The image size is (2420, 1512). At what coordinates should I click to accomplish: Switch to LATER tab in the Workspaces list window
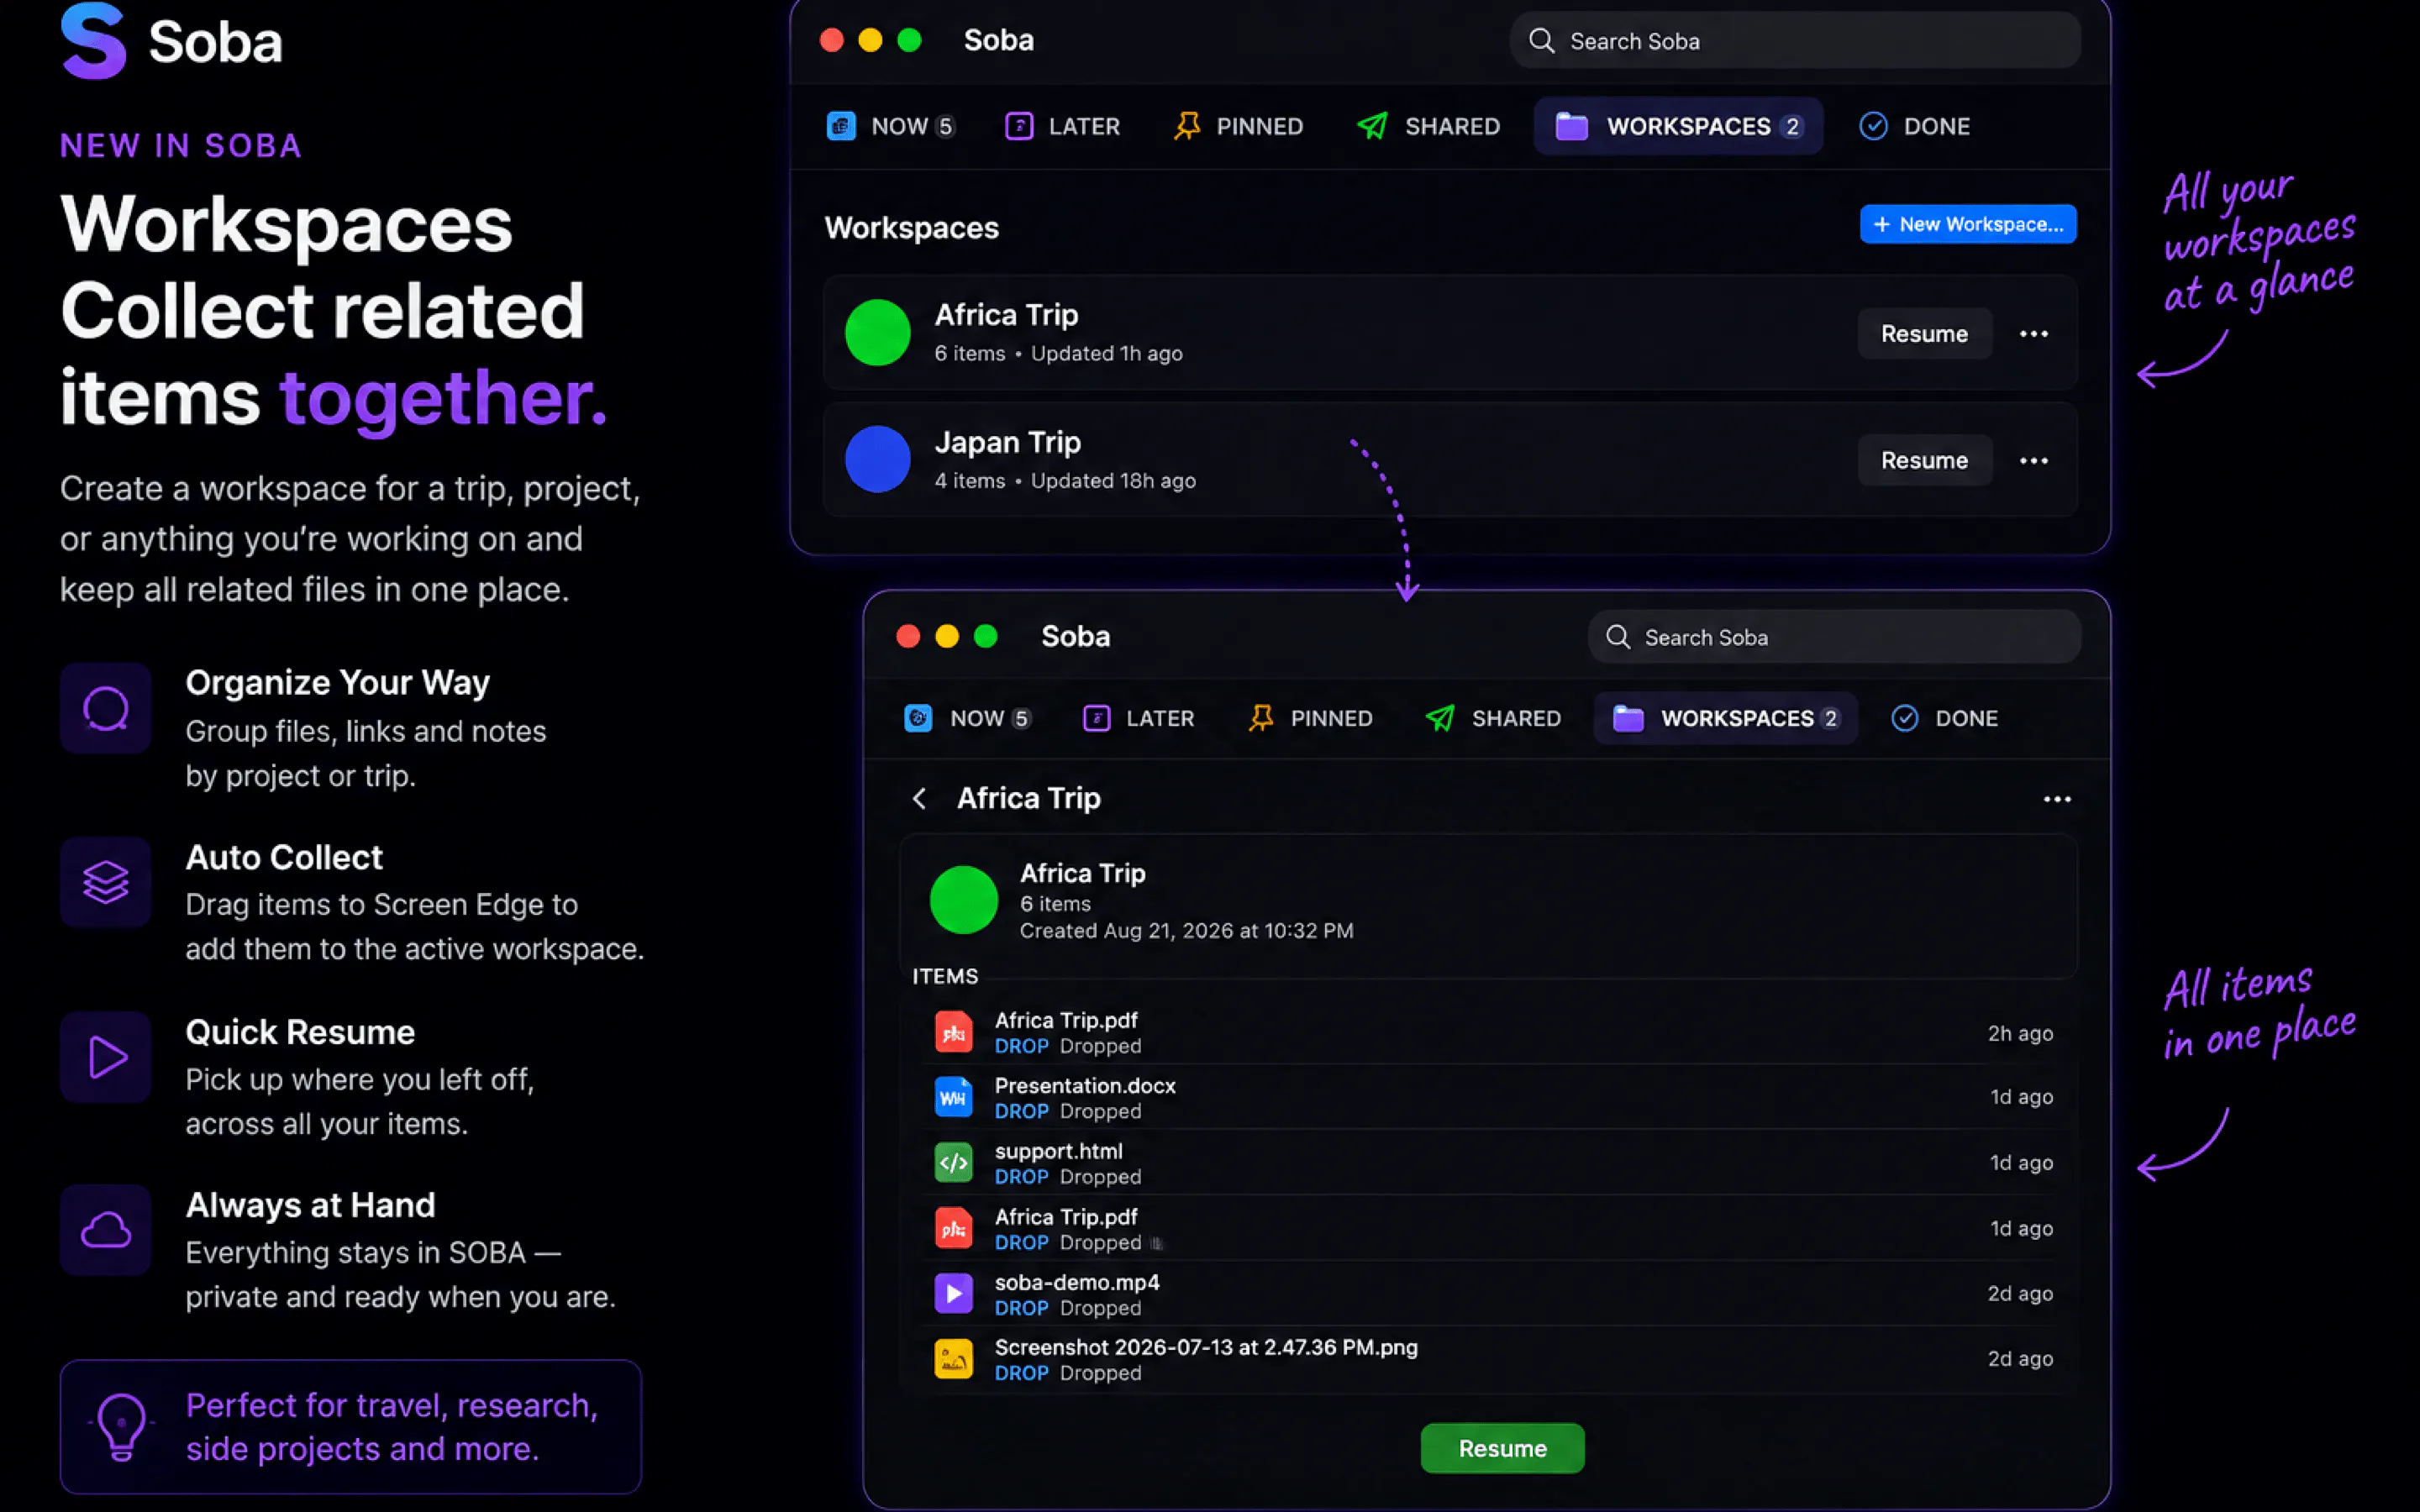coord(1062,126)
